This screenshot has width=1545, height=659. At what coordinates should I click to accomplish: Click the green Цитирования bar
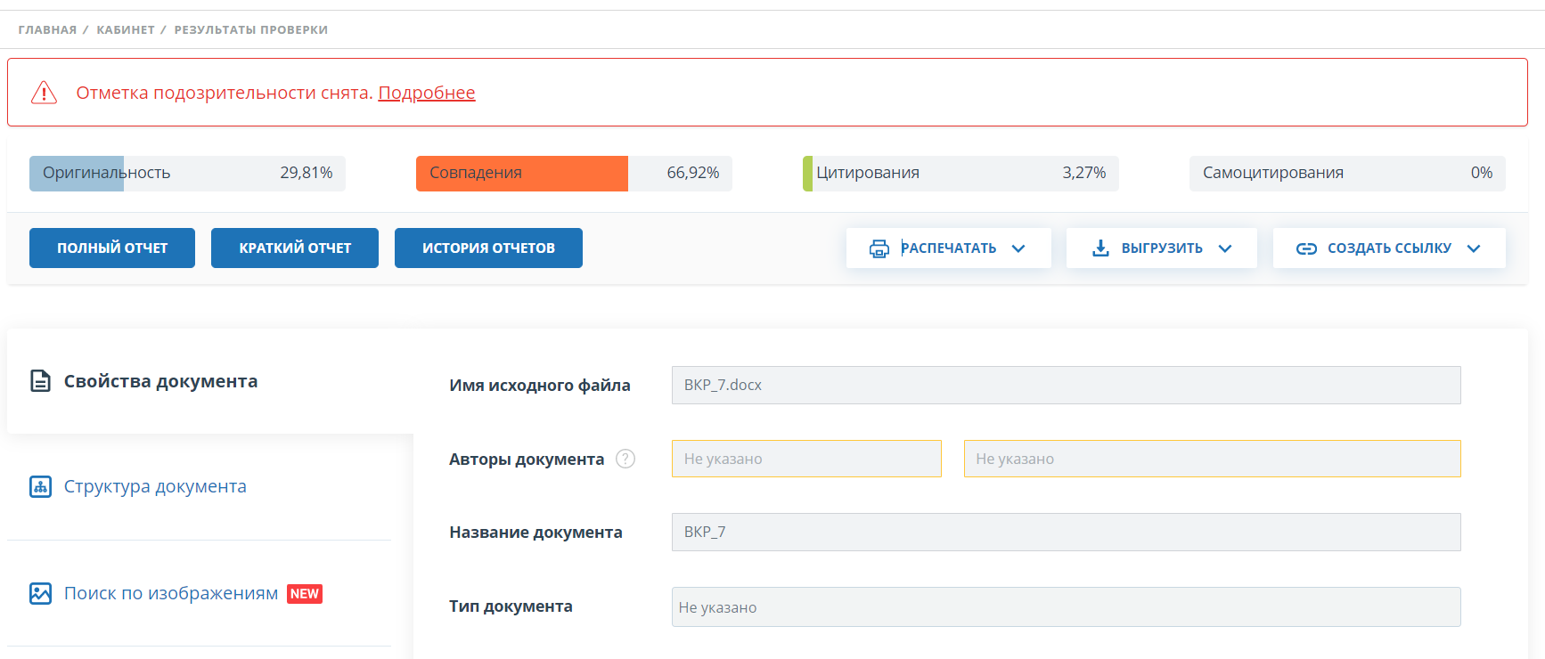pos(807,173)
